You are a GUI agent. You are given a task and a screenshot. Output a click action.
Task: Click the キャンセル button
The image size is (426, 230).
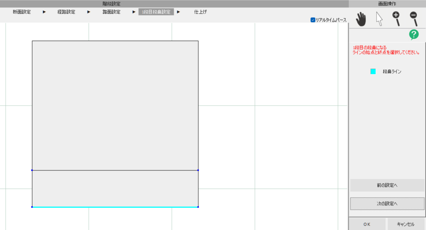coord(406,224)
